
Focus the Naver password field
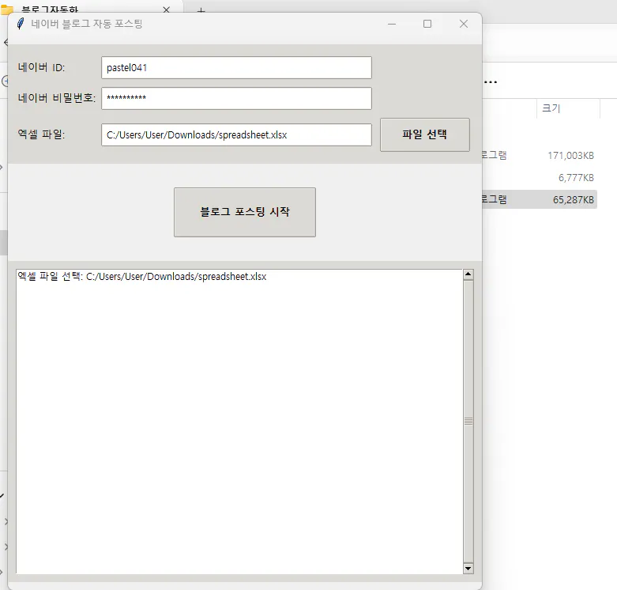236,98
